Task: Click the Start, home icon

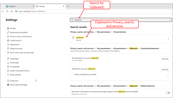Action: (8, 53)
